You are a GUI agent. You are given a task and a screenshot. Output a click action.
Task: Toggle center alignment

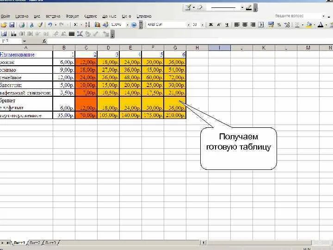click(245, 25)
